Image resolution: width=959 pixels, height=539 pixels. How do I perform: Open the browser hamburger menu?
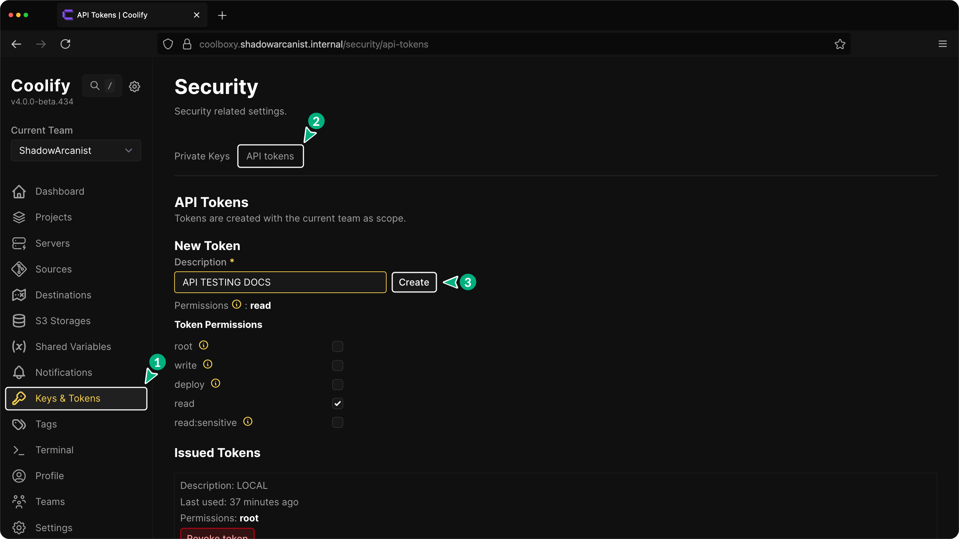click(x=943, y=44)
